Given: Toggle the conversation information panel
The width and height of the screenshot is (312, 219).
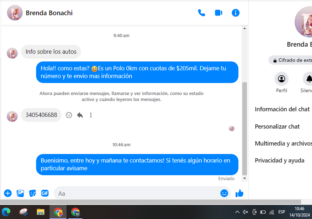Looking at the screenshot, I should coord(236,13).
